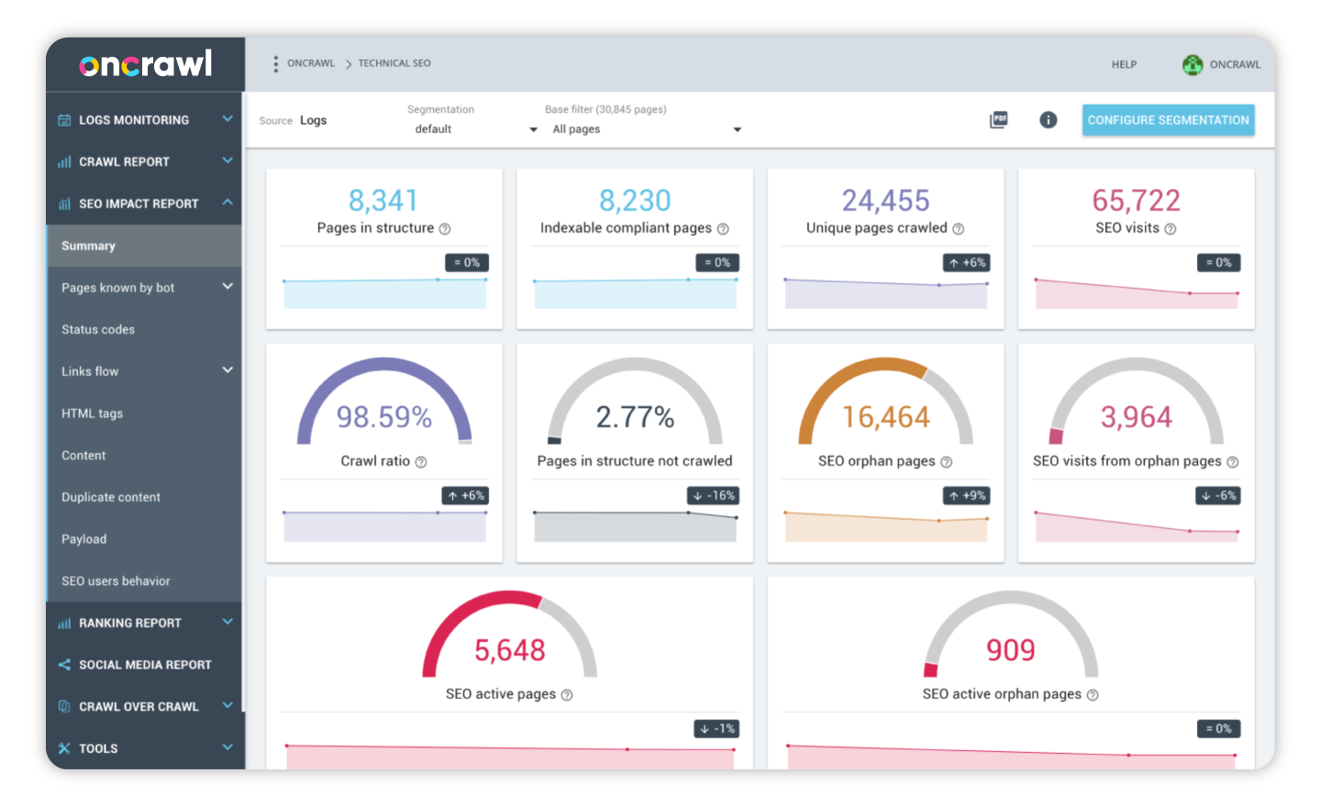Open the Segmentation default dropdown
Viewport: 1321px width, 807px height.
point(475,129)
